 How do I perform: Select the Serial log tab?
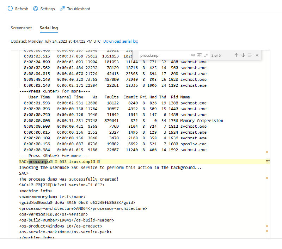tap(49, 28)
